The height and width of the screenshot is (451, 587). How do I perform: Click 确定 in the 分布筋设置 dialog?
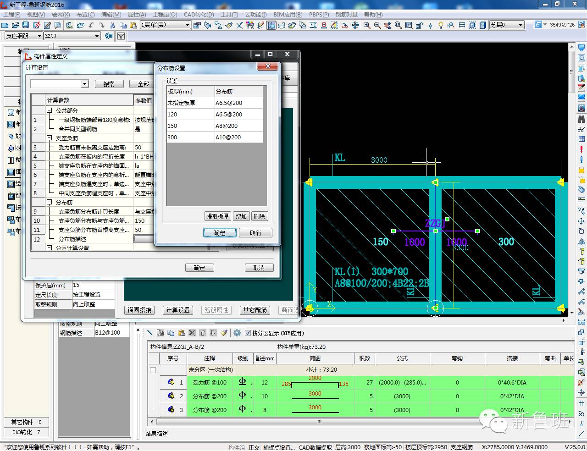[x=220, y=233]
